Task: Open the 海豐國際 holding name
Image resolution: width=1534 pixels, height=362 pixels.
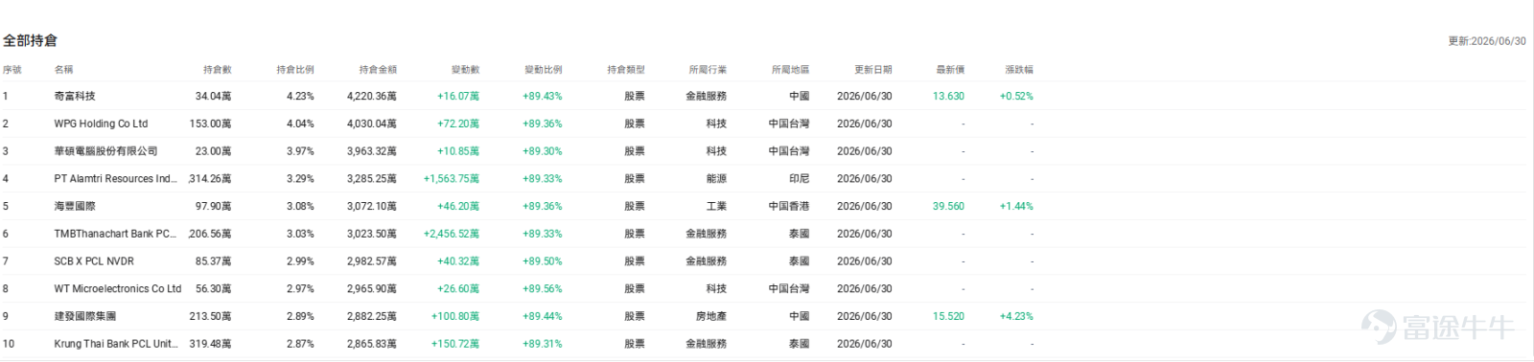Action: tap(75, 206)
